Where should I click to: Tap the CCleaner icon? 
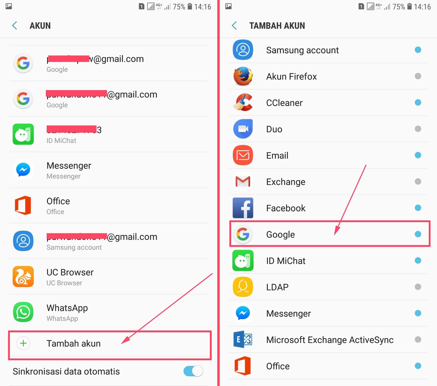coord(243,102)
